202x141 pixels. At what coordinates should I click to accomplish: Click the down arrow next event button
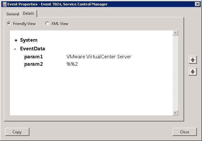193,72
